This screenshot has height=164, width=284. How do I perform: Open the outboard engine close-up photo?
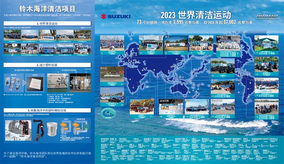point(18,130)
